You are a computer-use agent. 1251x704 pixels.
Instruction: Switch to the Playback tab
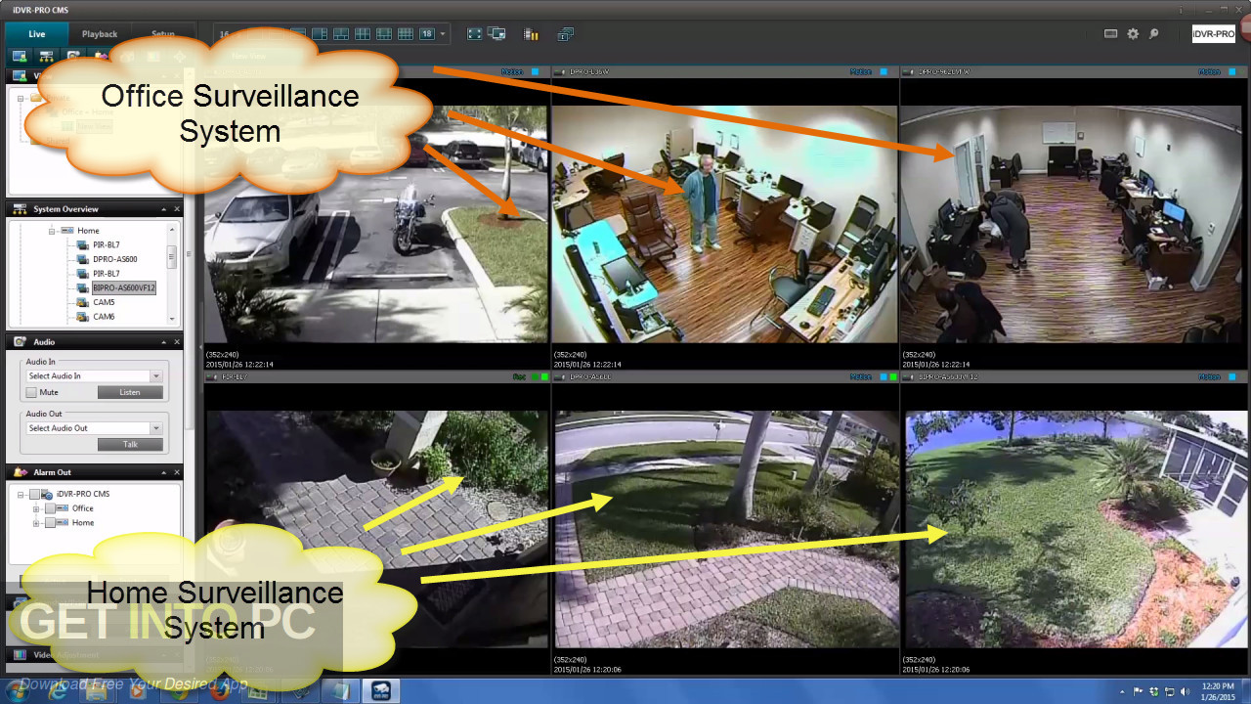pyautogui.click(x=99, y=32)
